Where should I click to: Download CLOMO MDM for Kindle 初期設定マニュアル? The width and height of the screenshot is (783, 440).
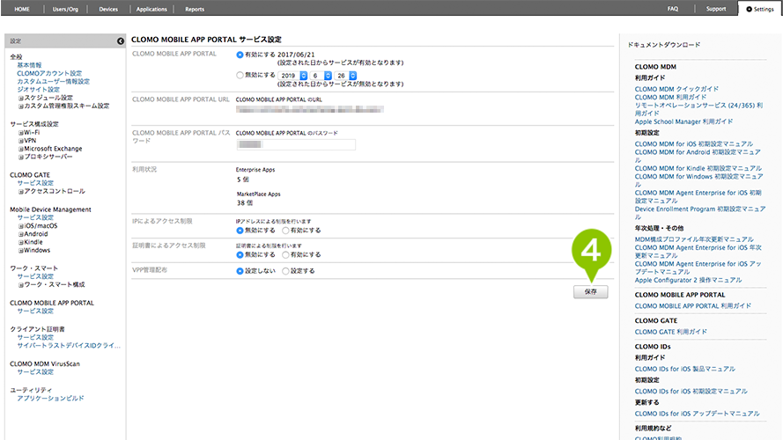pyautogui.click(x=698, y=169)
